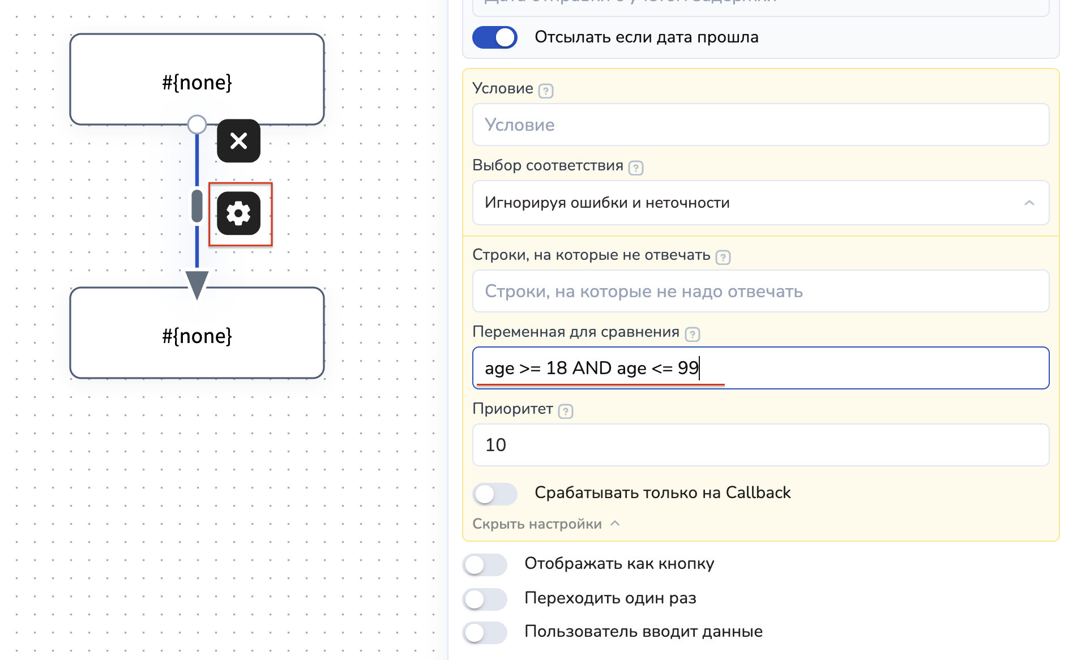Click help icon next to Условие label

545,91
